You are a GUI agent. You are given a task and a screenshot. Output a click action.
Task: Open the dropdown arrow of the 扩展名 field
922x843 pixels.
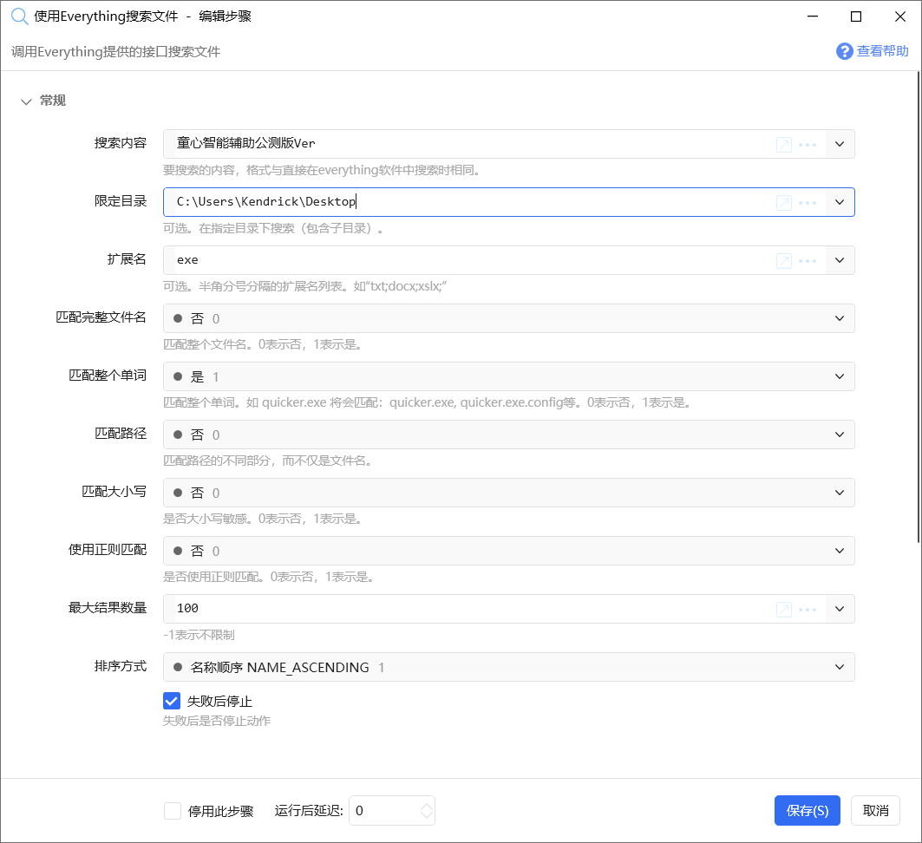click(x=840, y=260)
